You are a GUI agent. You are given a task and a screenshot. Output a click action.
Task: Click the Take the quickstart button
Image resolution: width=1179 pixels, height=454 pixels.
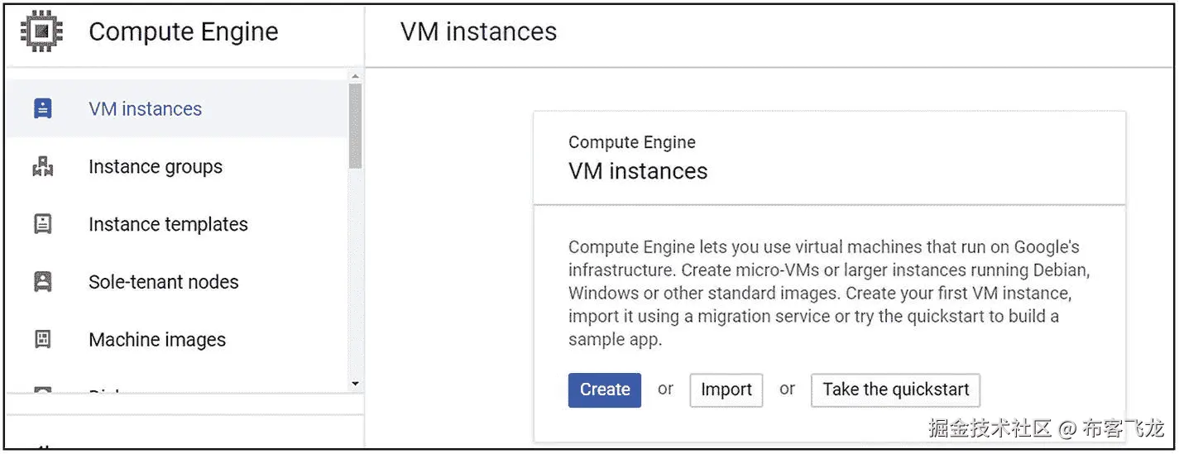[x=895, y=389]
